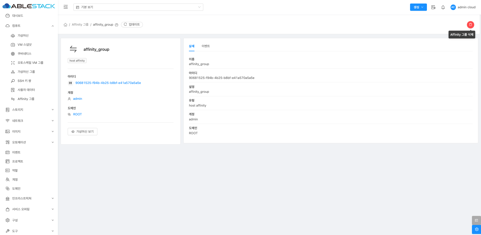The image size is (481, 235).
Task: Click the gray calendar icon at bottom right
Action: [476, 220]
